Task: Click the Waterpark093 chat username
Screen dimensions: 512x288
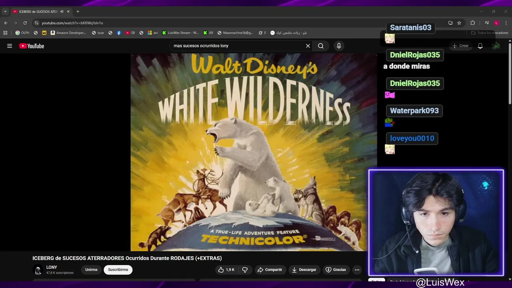Action: [x=414, y=111]
